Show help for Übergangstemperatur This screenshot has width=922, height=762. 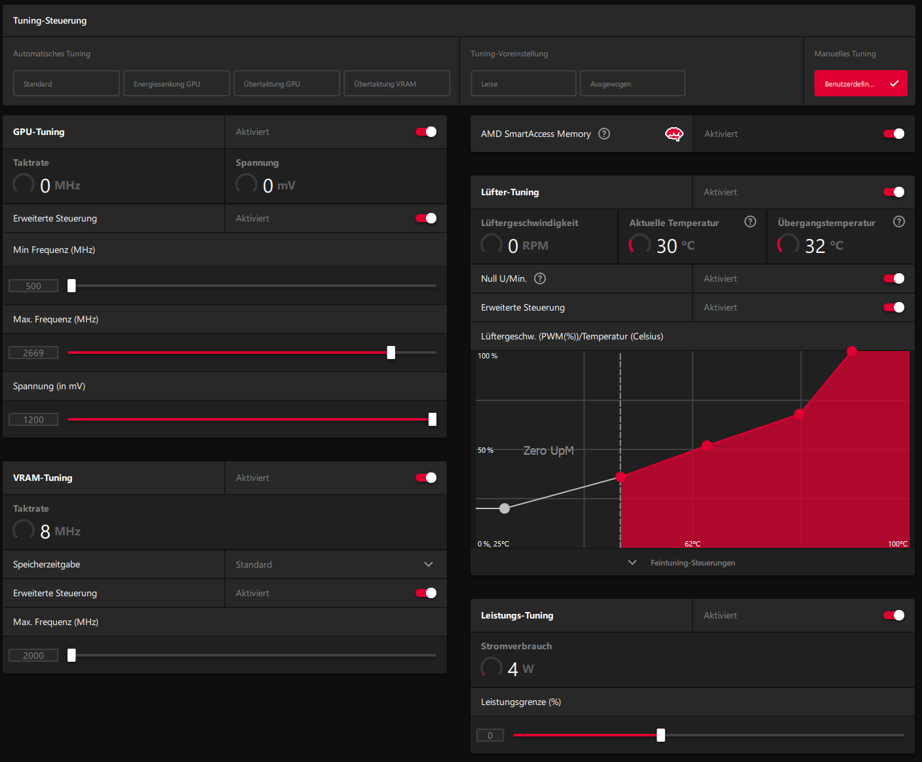(x=899, y=221)
